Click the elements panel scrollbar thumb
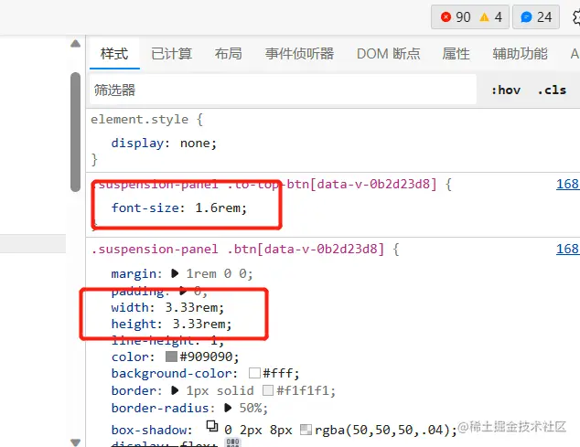580x447 pixels. pyautogui.click(x=75, y=132)
